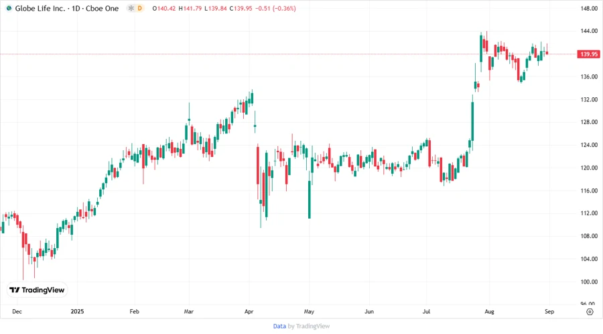Screen dimensions: 603x334
Task: Click the 144.00 price axis label
Action: click(589, 31)
